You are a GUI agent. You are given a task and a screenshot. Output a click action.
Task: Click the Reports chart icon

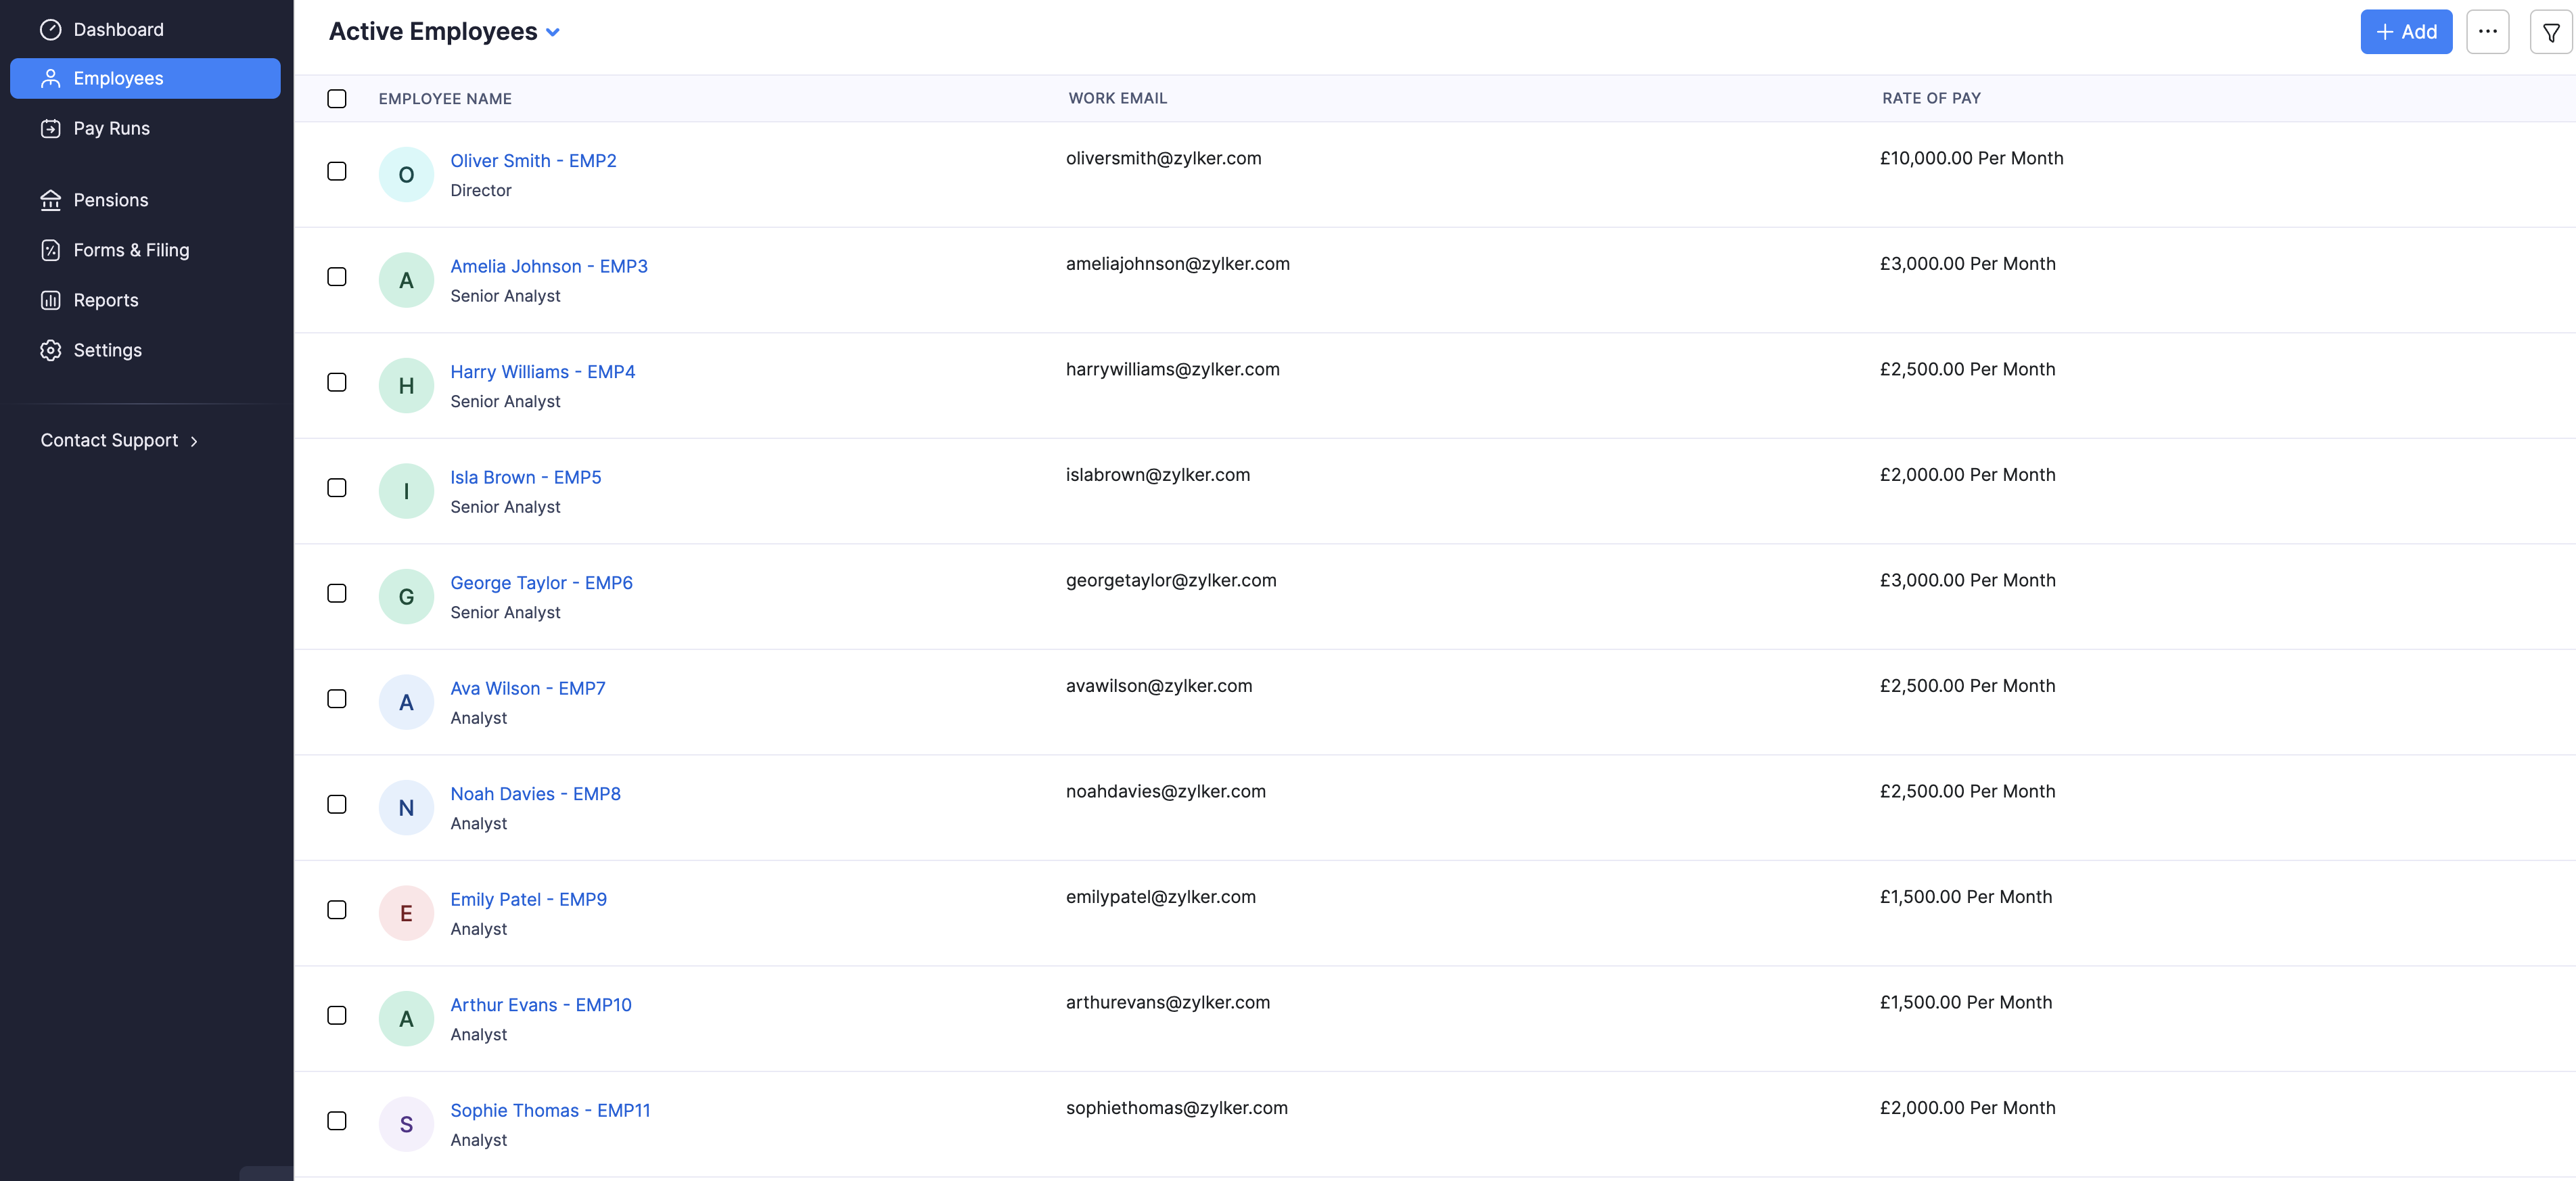click(x=50, y=300)
